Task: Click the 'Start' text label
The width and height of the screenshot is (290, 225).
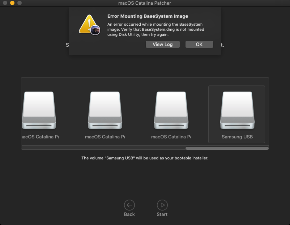Action: (x=162, y=214)
